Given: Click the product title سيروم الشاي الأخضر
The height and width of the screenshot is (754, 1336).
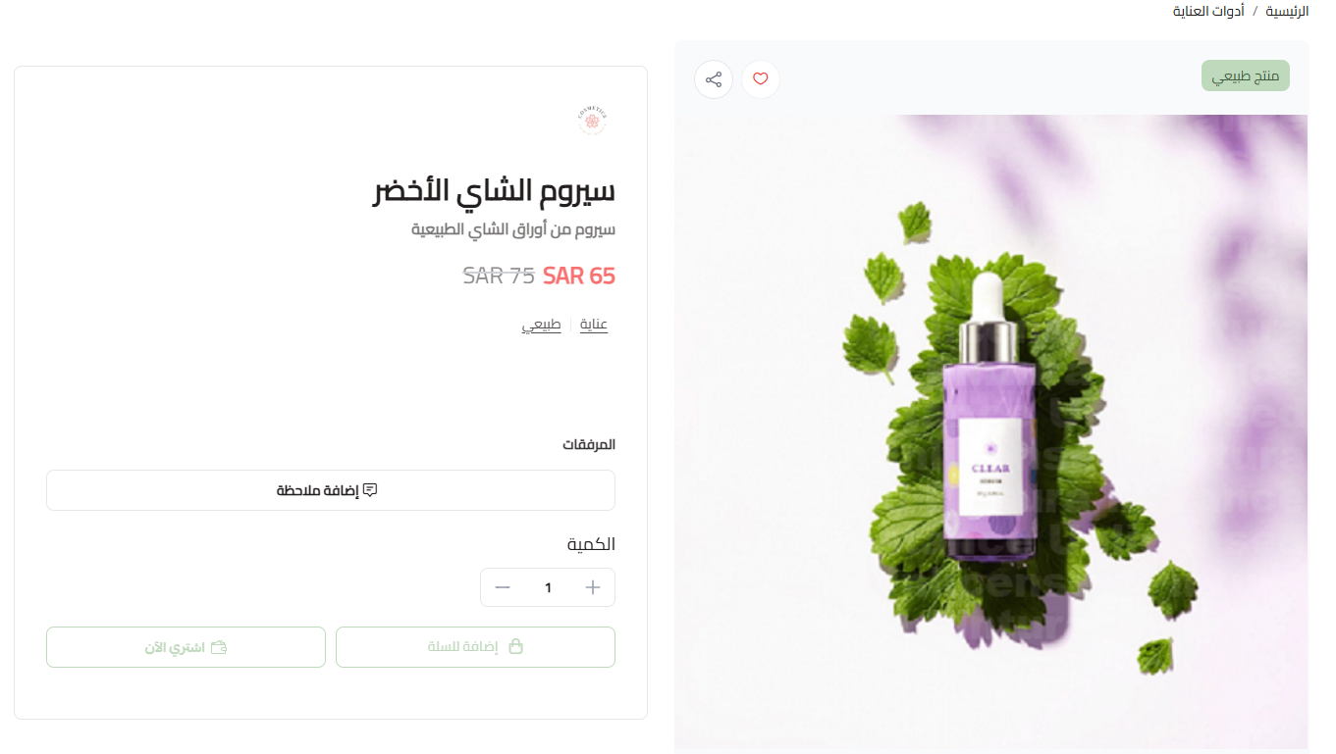Looking at the screenshot, I should 494,190.
